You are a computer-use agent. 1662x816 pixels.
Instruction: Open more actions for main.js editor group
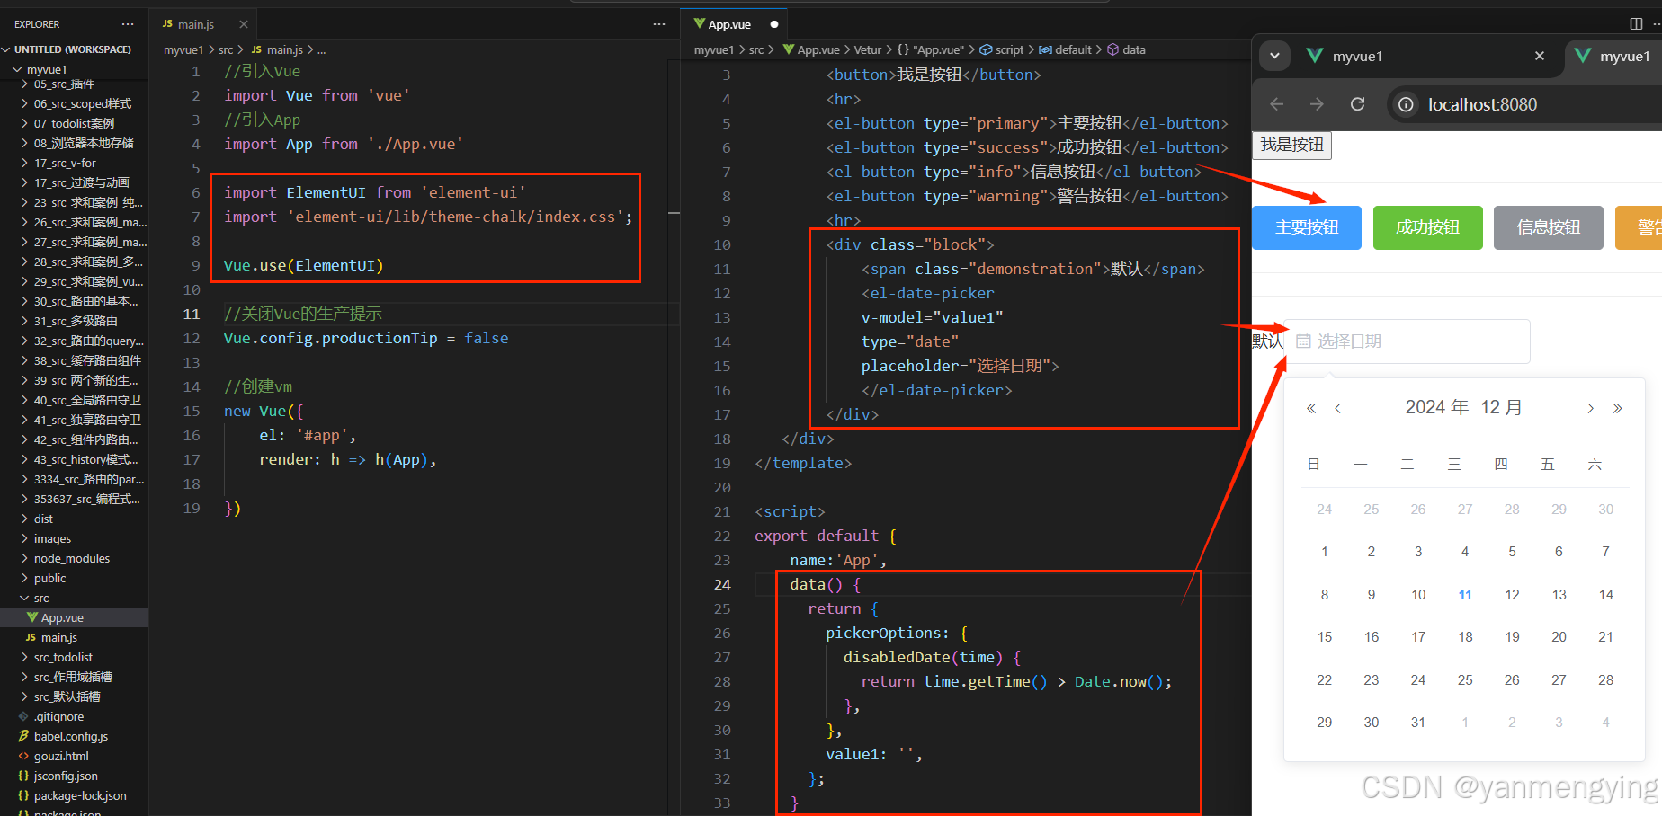pyautogui.click(x=659, y=24)
